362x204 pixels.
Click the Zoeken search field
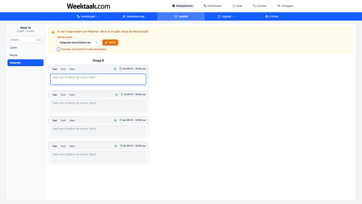click(23, 39)
